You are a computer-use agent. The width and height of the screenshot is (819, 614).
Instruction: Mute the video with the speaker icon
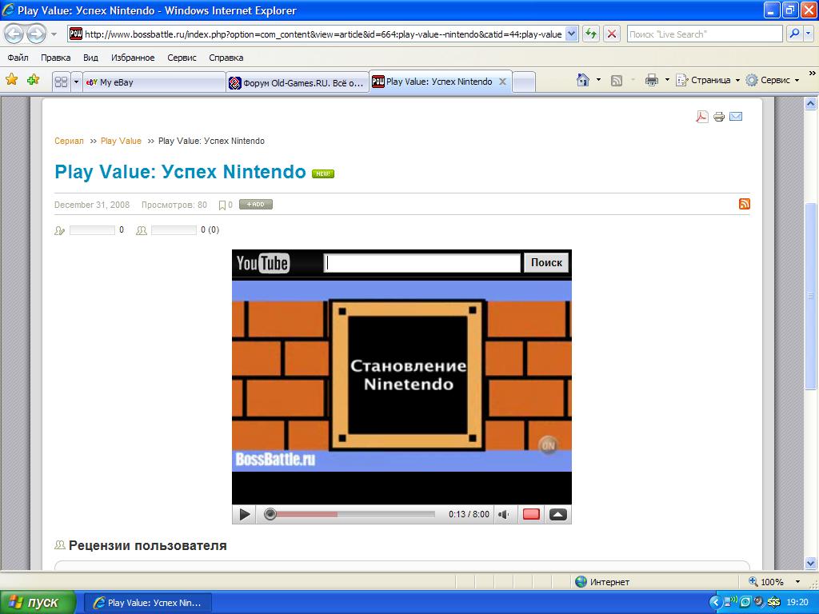click(504, 515)
